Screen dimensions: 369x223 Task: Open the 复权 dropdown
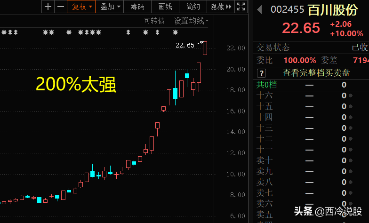(81, 7)
